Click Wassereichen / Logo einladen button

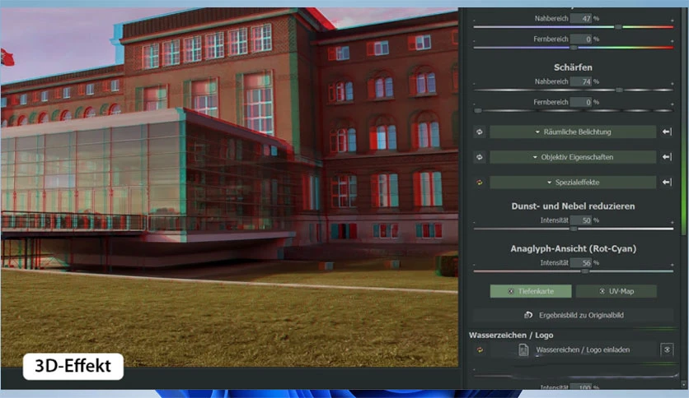573,349
